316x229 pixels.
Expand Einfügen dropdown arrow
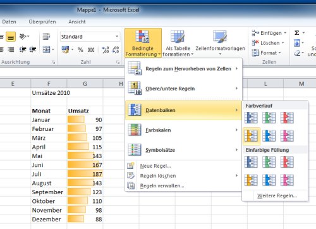(285, 33)
